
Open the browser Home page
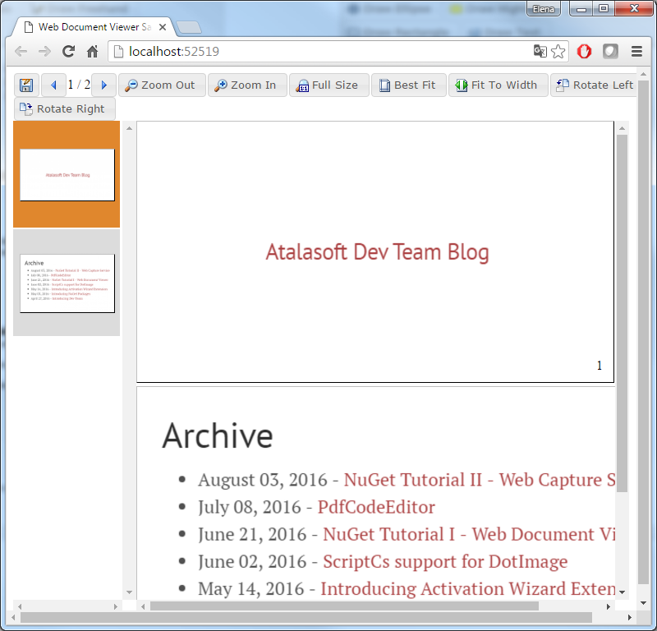click(x=92, y=52)
